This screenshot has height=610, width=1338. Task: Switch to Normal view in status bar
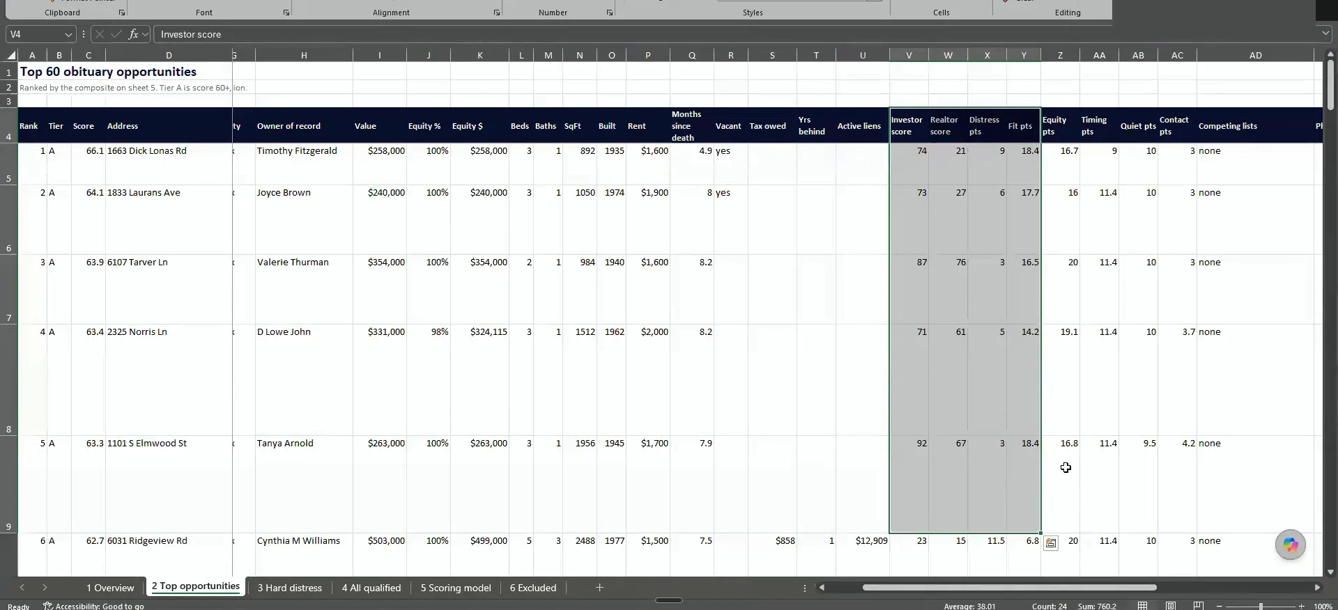click(1143, 606)
